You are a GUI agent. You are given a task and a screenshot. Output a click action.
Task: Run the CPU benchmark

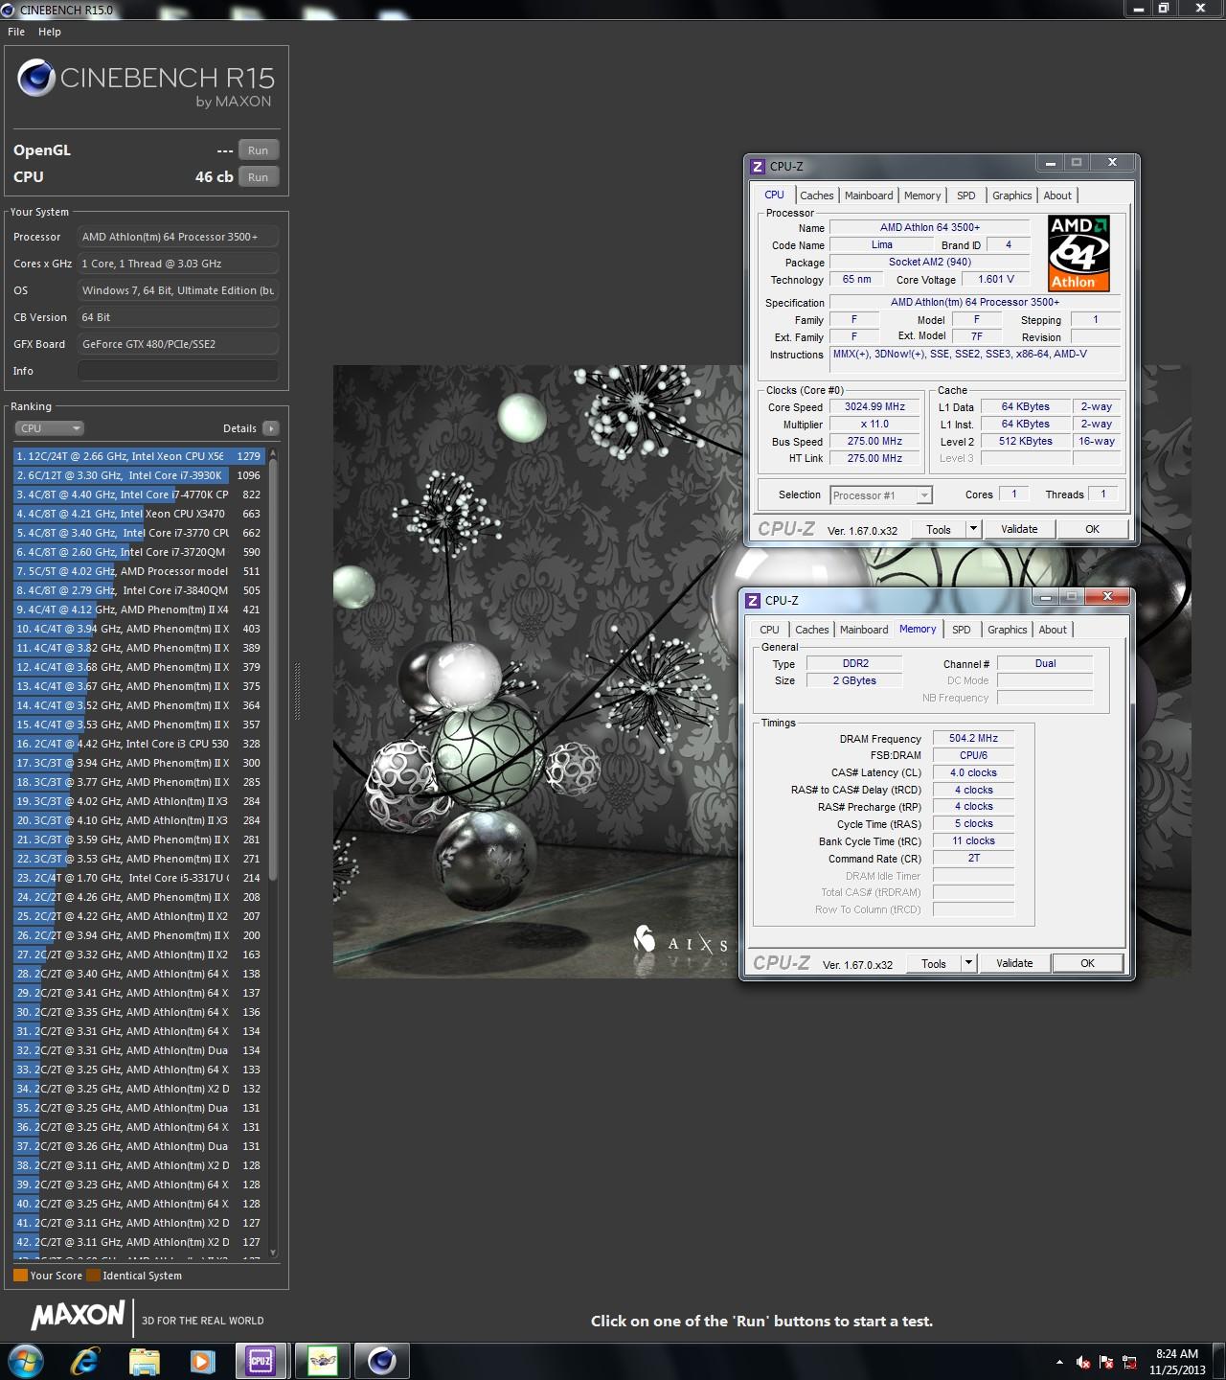(x=259, y=177)
